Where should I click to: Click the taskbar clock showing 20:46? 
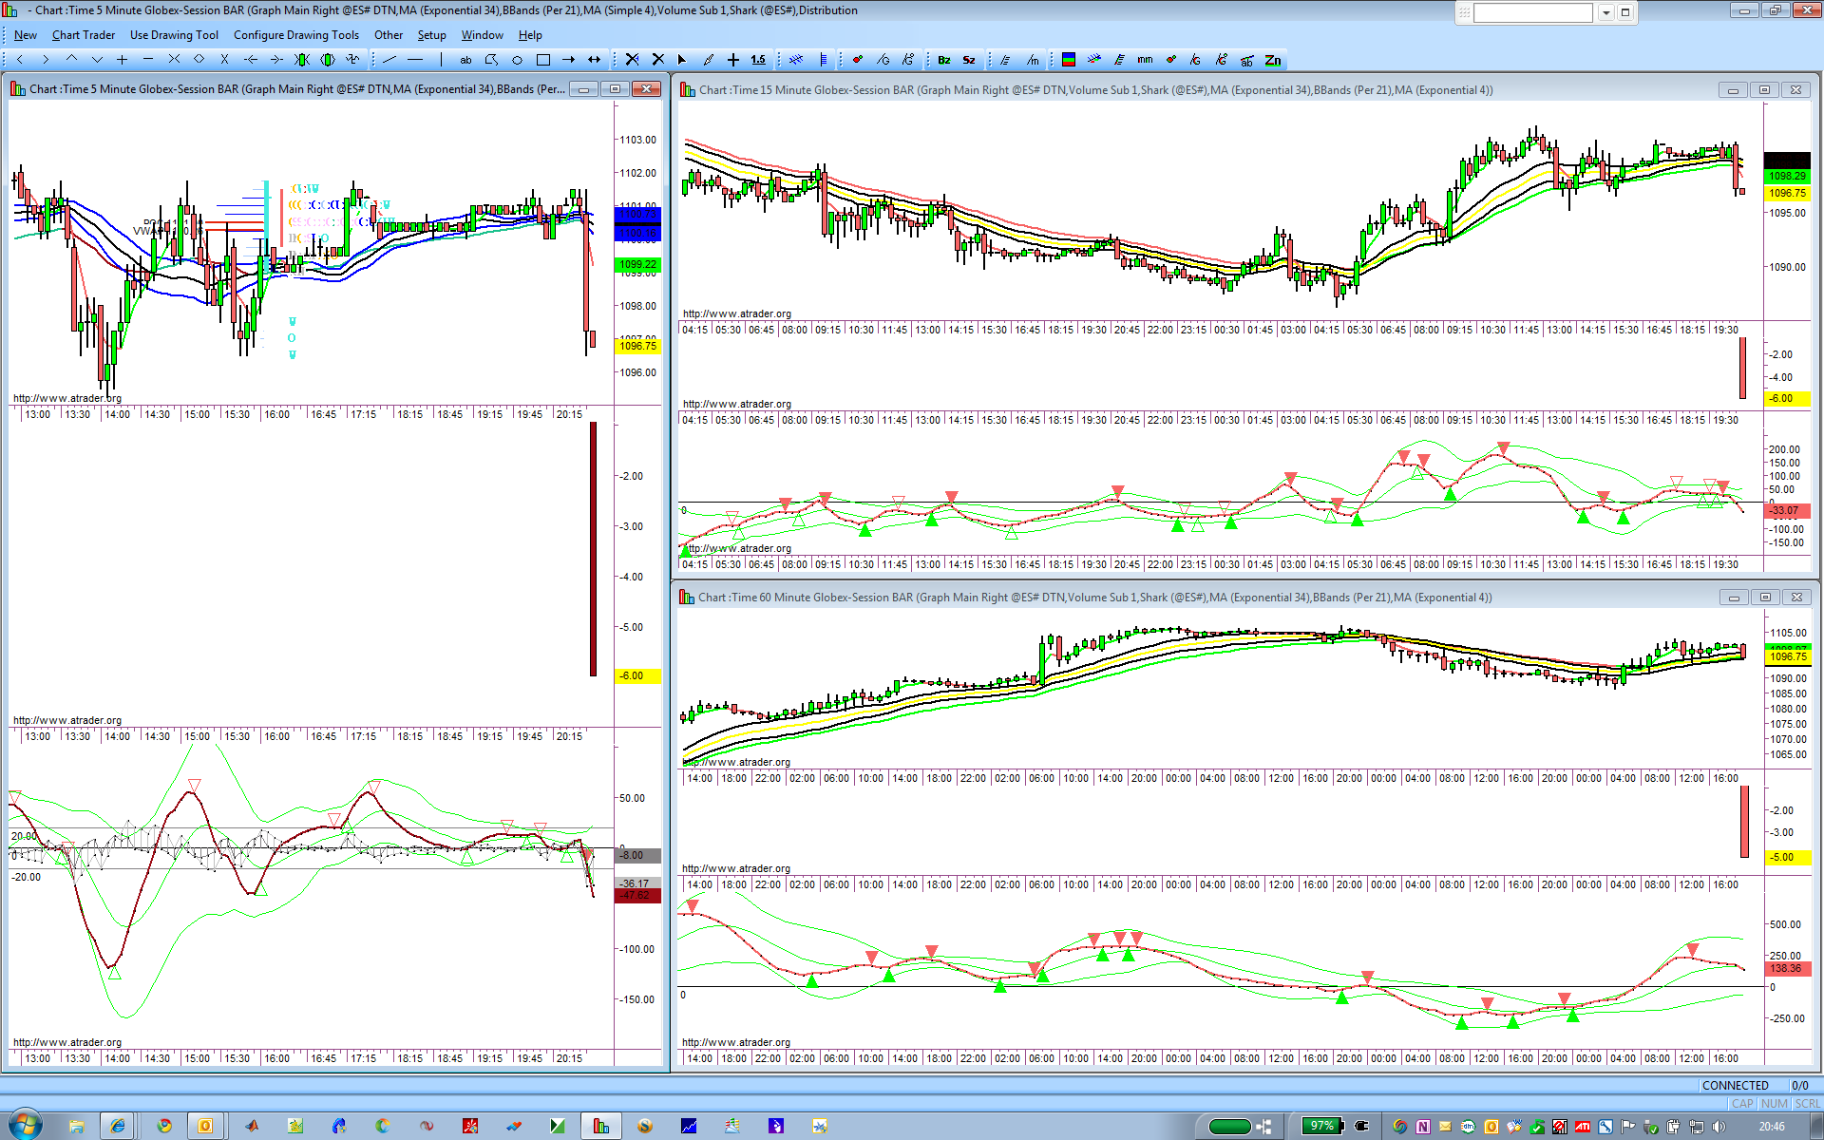[x=1771, y=1127]
